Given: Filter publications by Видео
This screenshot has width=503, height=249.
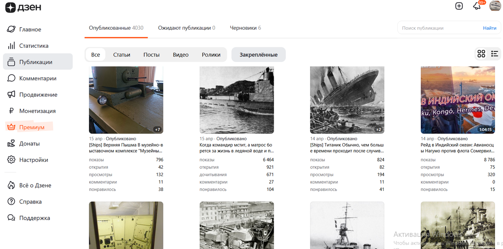Looking at the screenshot, I should pos(181,55).
